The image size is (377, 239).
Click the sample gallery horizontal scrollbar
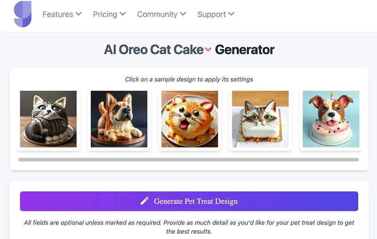pyautogui.click(x=188, y=160)
